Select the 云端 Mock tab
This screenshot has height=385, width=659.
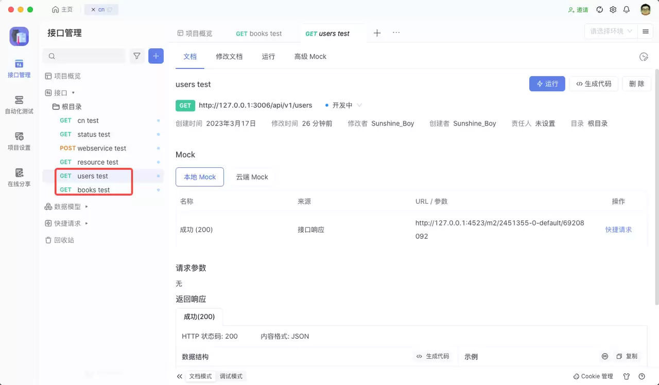pyautogui.click(x=252, y=177)
